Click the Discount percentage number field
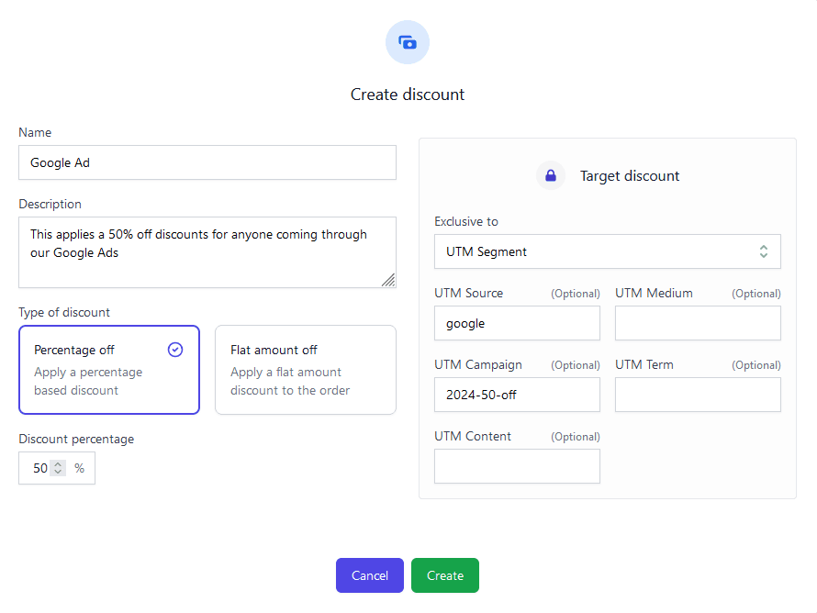 point(39,468)
